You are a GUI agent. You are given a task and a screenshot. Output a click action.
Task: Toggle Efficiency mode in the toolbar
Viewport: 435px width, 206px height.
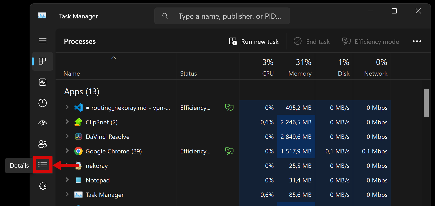[371, 41]
